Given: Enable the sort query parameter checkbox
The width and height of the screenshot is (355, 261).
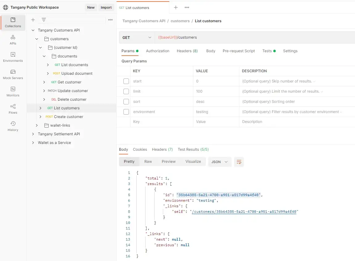Looking at the screenshot, I should (126, 102).
